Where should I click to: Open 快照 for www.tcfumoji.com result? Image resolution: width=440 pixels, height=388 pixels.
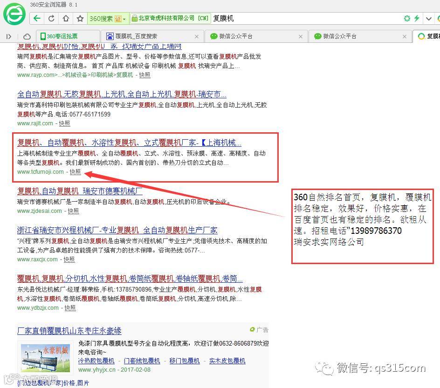click(75, 171)
